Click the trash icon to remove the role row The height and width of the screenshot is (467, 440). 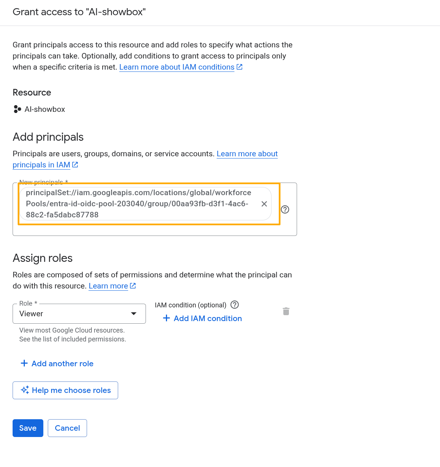point(286,311)
